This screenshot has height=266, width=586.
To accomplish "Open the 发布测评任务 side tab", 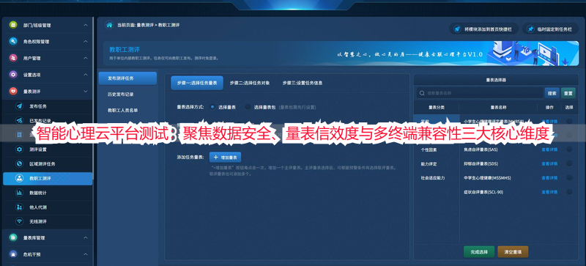I will tap(127, 78).
